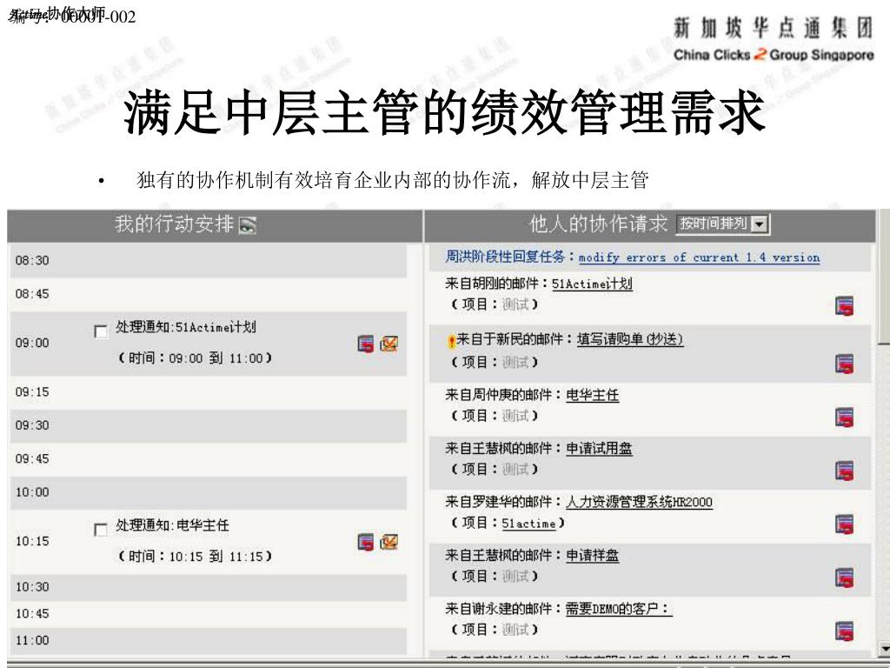The image size is (890, 668).
Task: Open the 申请试用盘 link
Action: pyautogui.click(x=599, y=448)
